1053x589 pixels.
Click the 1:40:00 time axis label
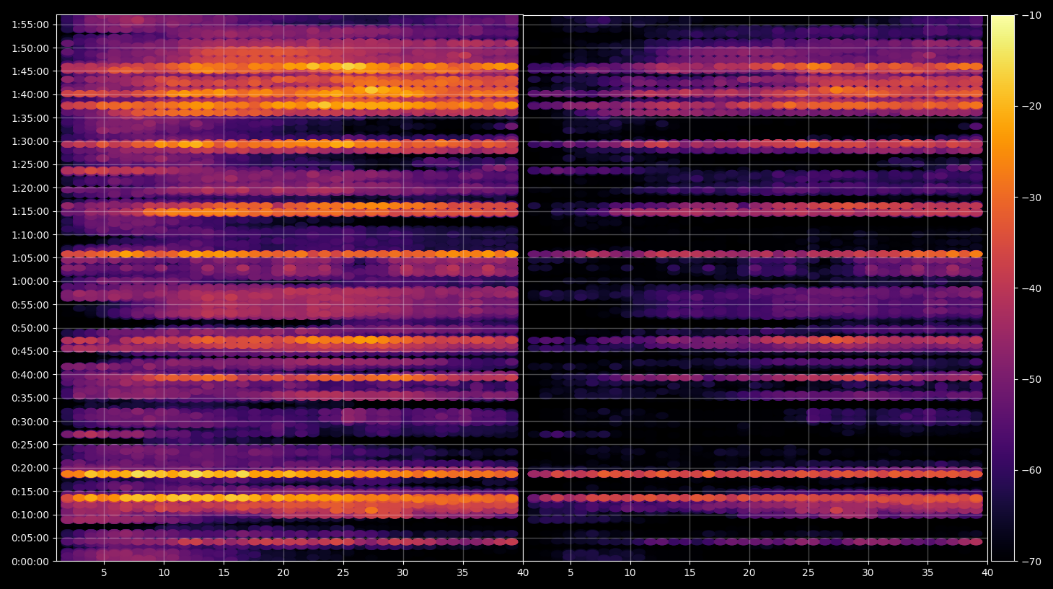pyautogui.click(x=30, y=94)
